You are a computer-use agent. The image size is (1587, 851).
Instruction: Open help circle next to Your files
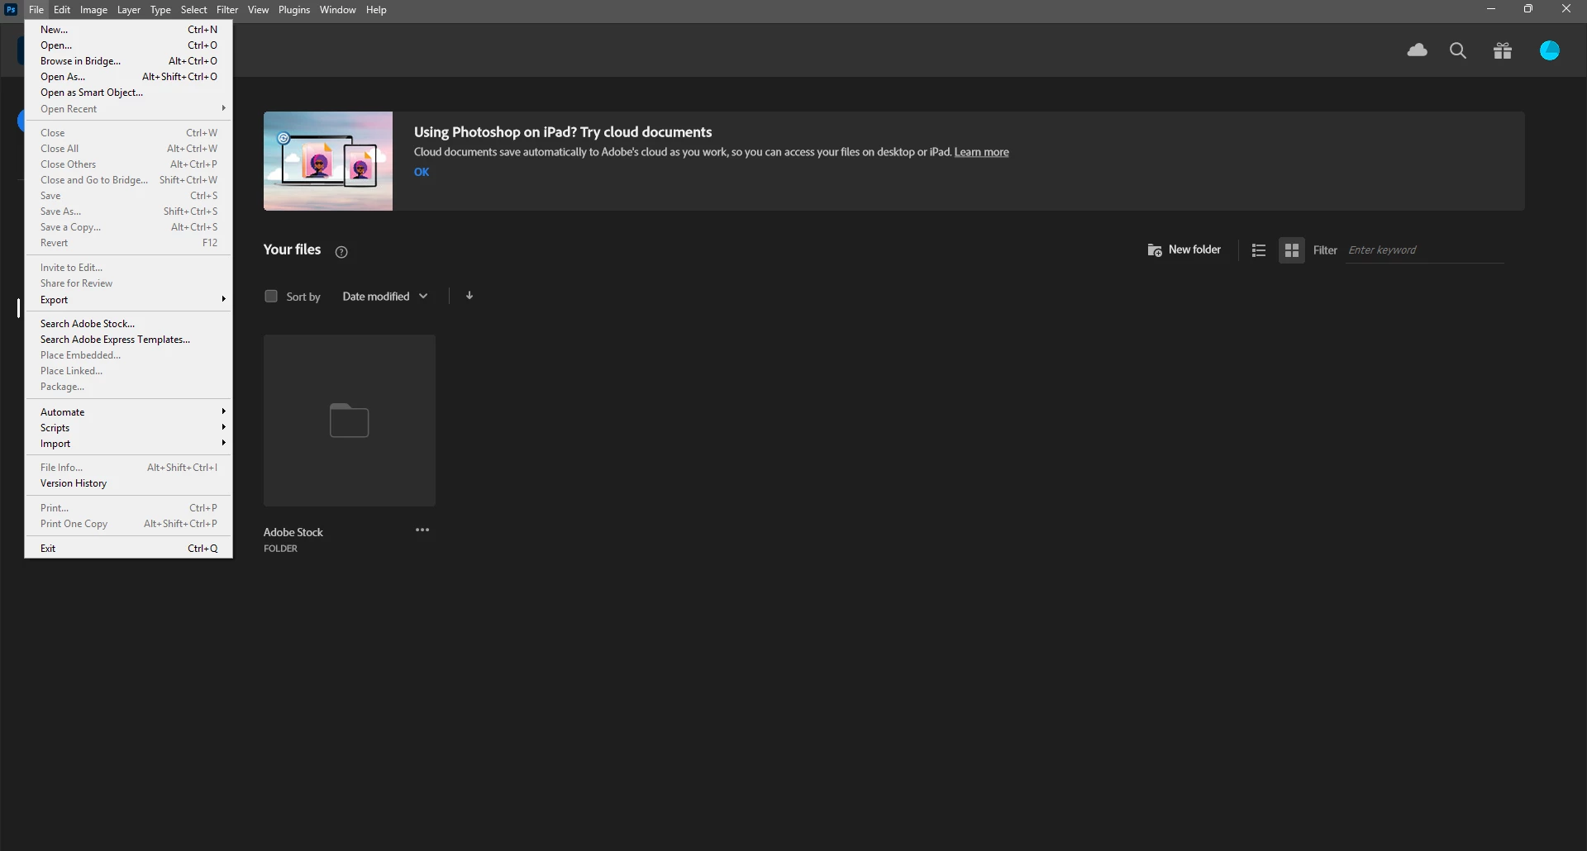click(341, 252)
